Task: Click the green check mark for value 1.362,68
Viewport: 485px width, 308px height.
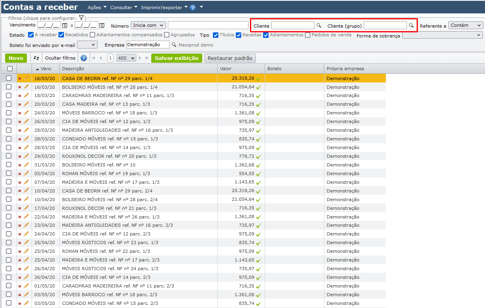Action: [x=259, y=165]
